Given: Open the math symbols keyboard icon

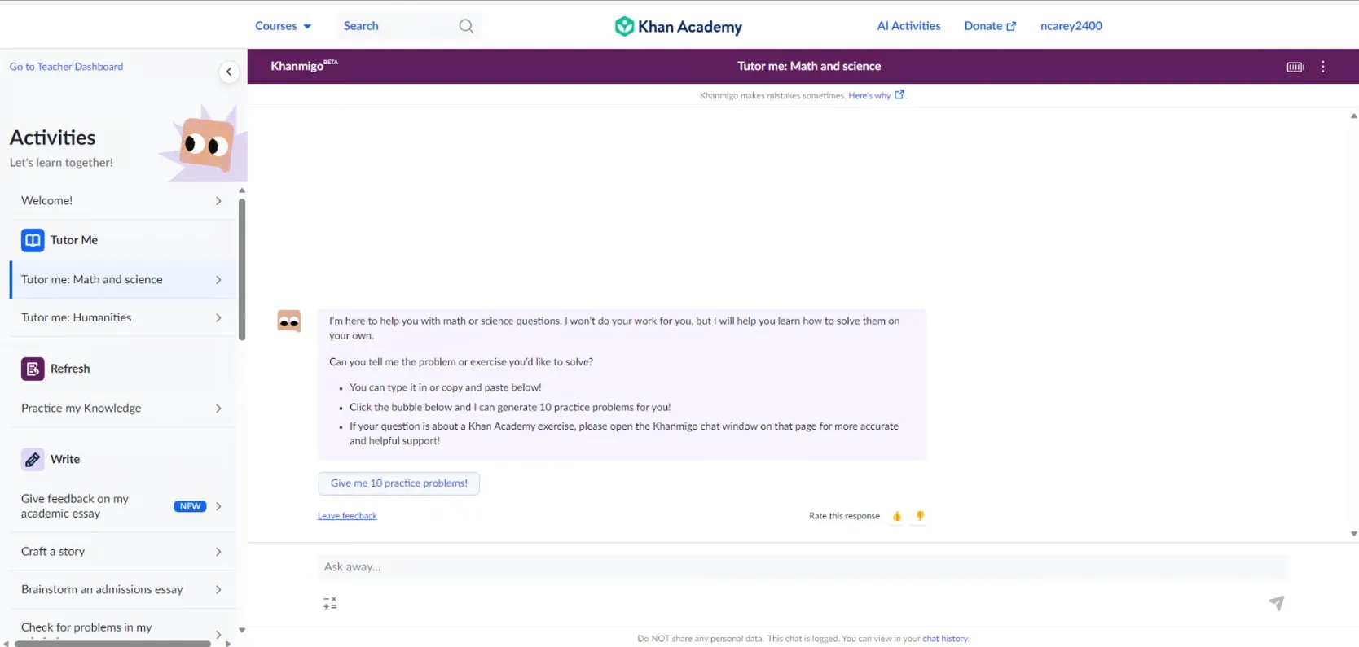Looking at the screenshot, I should 330,603.
